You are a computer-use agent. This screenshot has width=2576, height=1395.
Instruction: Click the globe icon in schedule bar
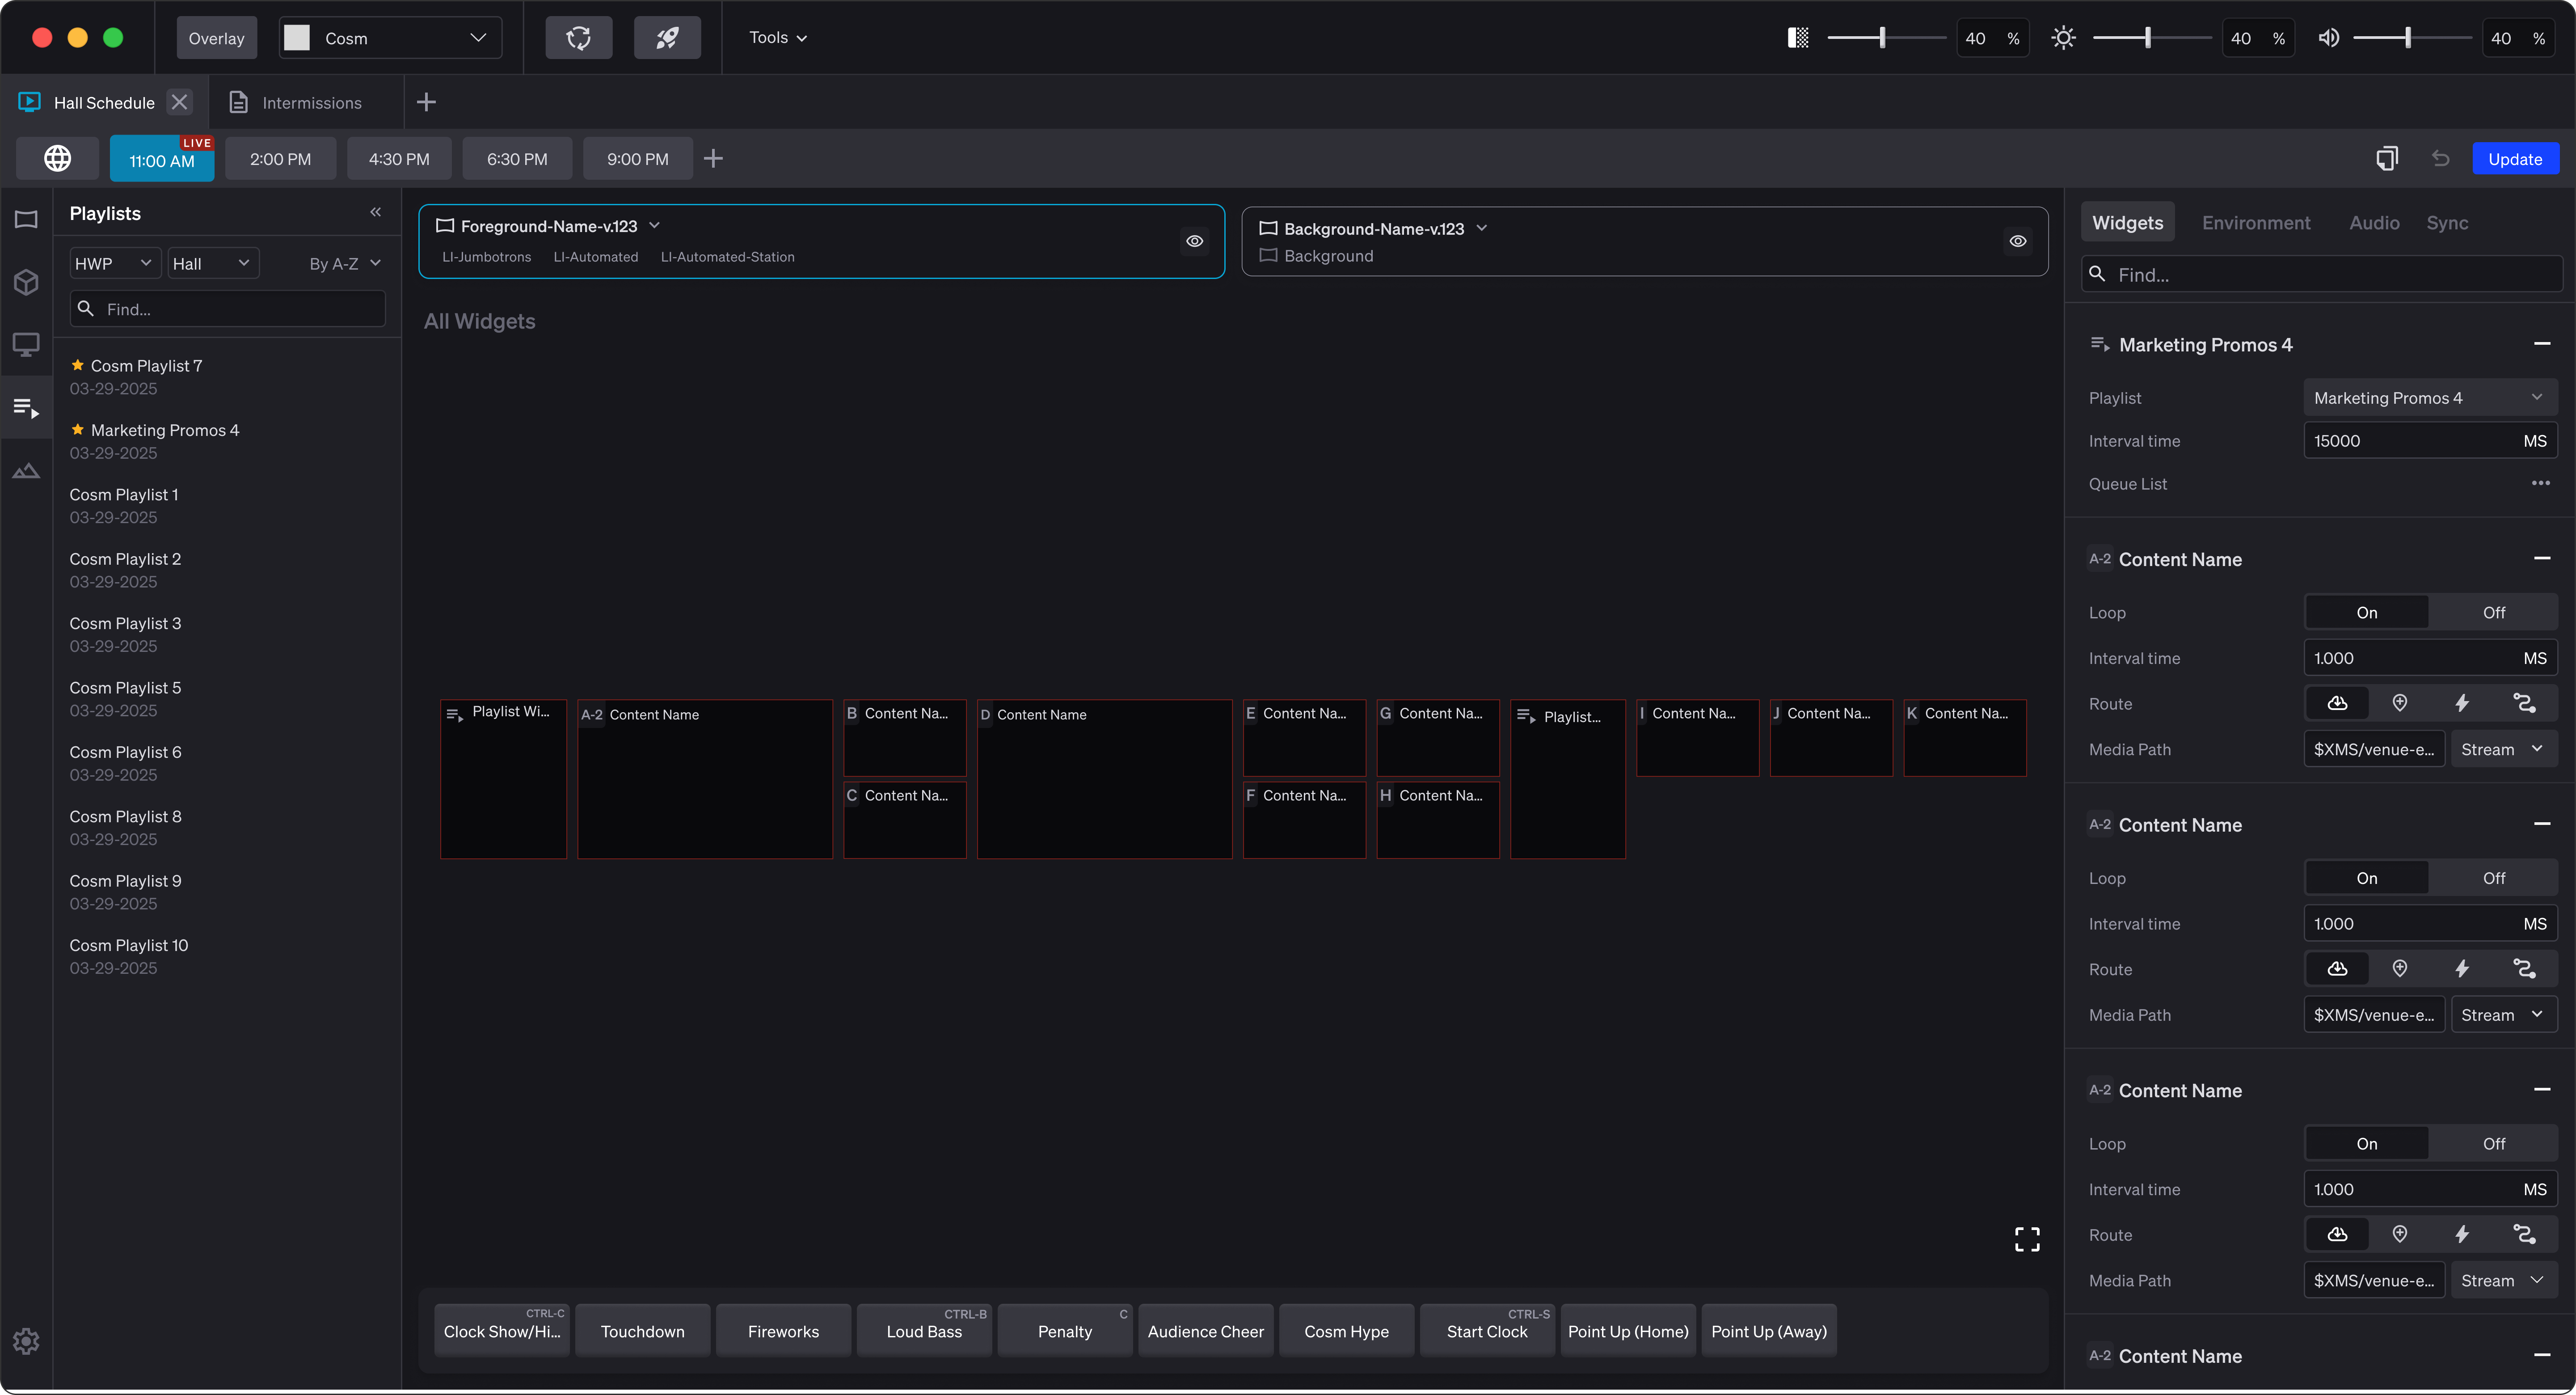pyautogui.click(x=57, y=158)
